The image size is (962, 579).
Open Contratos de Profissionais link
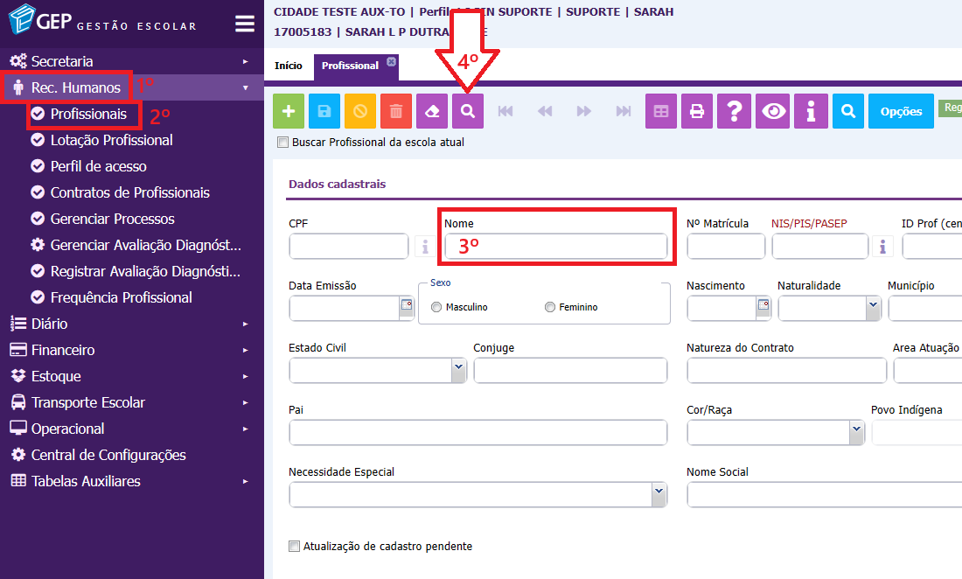coord(129,192)
